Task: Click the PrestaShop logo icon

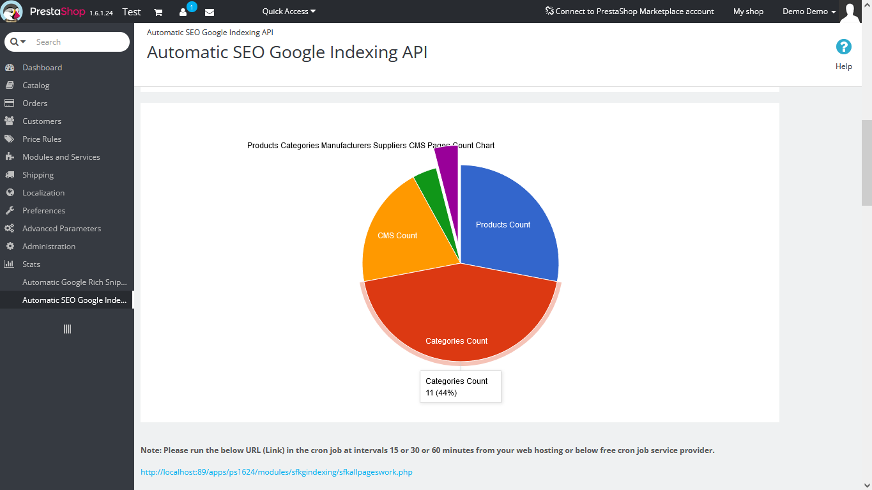Action: [x=13, y=11]
